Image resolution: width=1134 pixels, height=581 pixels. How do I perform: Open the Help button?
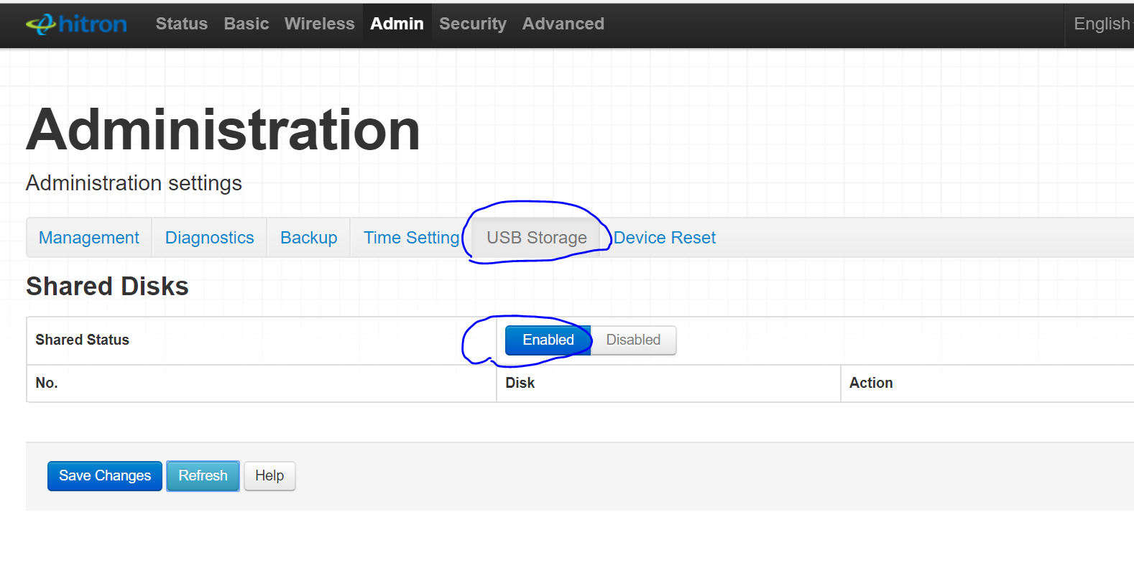click(269, 476)
